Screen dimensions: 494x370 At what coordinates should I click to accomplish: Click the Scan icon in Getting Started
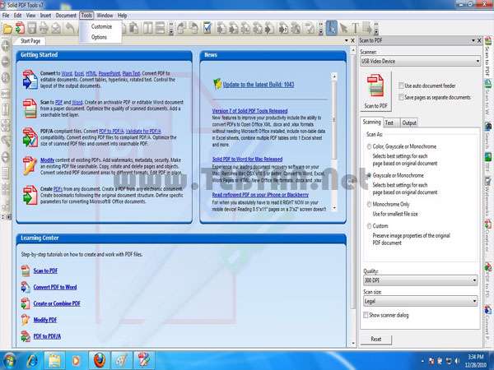coord(30,109)
